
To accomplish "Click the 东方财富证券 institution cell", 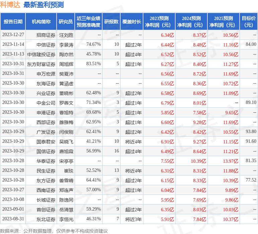I will (x=41, y=64).
